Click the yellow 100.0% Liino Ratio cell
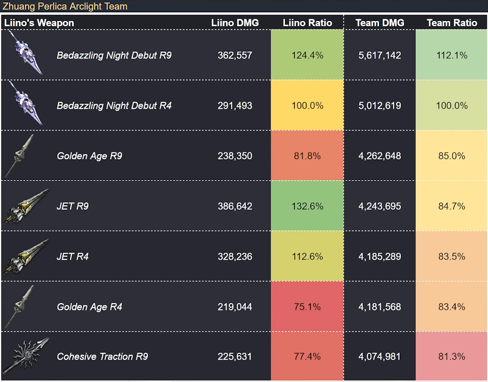488x382 pixels. coord(307,105)
